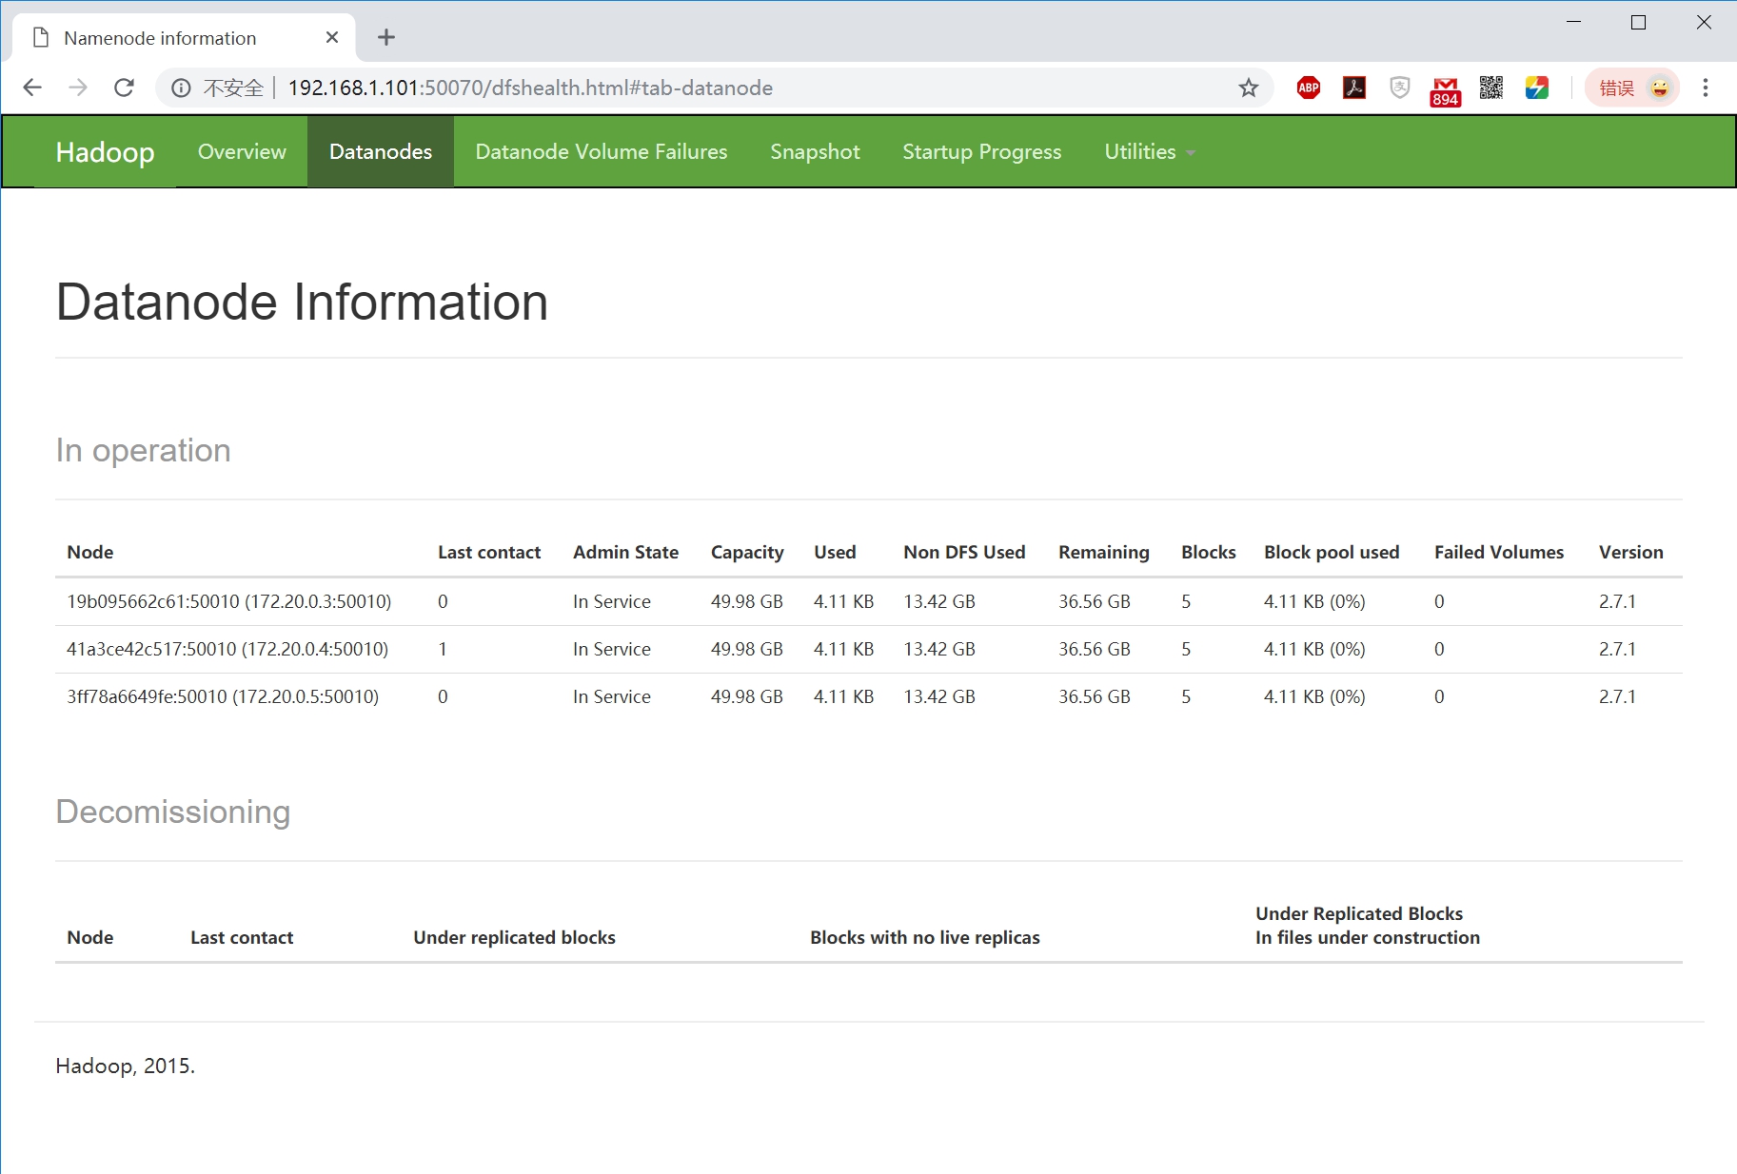Click the Last contact column header in the In operation table
The width and height of the screenshot is (1737, 1174).
coord(489,552)
